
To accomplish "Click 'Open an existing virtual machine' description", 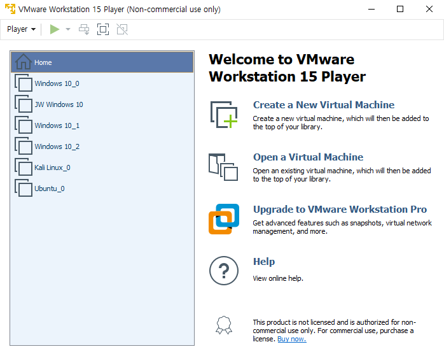I will [x=342, y=175].
